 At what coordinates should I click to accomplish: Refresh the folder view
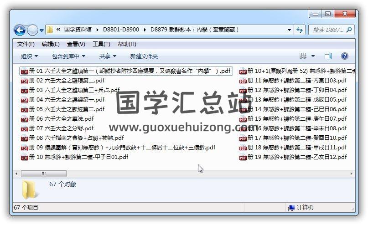[x=300, y=30]
